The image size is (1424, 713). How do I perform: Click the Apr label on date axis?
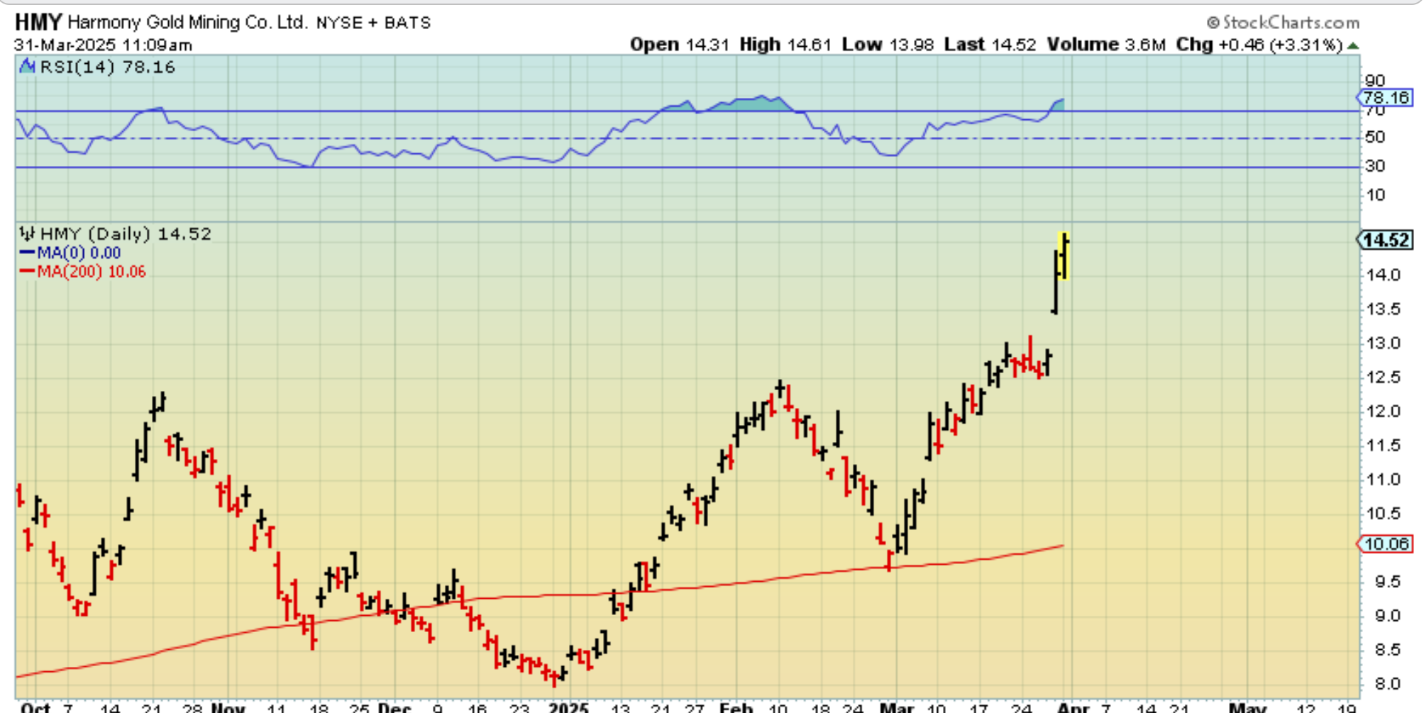1073,707
